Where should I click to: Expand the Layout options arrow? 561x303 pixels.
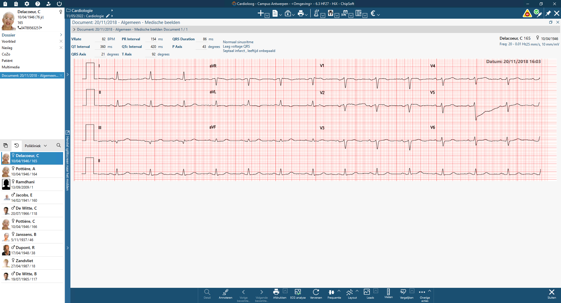pos(357,291)
